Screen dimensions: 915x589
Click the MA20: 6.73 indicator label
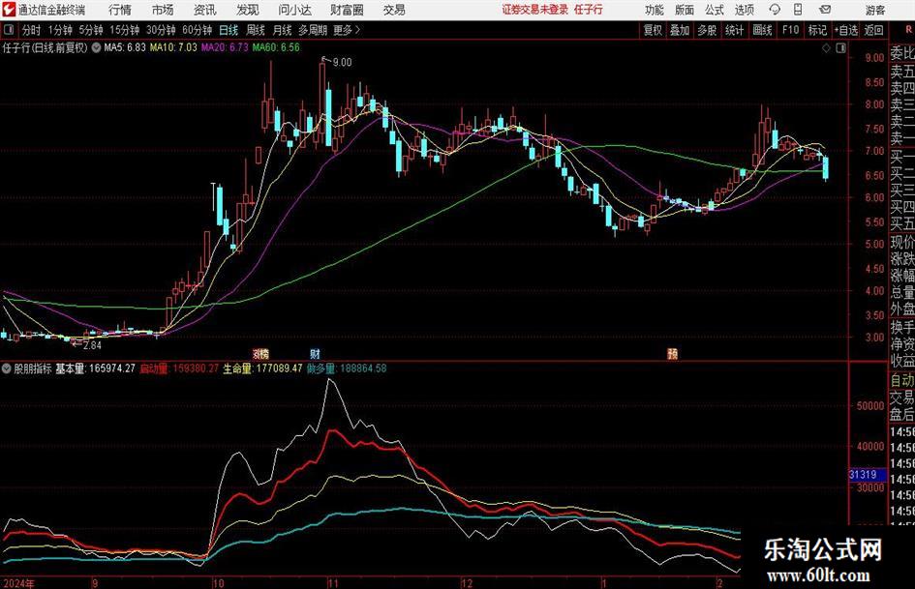point(225,47)
